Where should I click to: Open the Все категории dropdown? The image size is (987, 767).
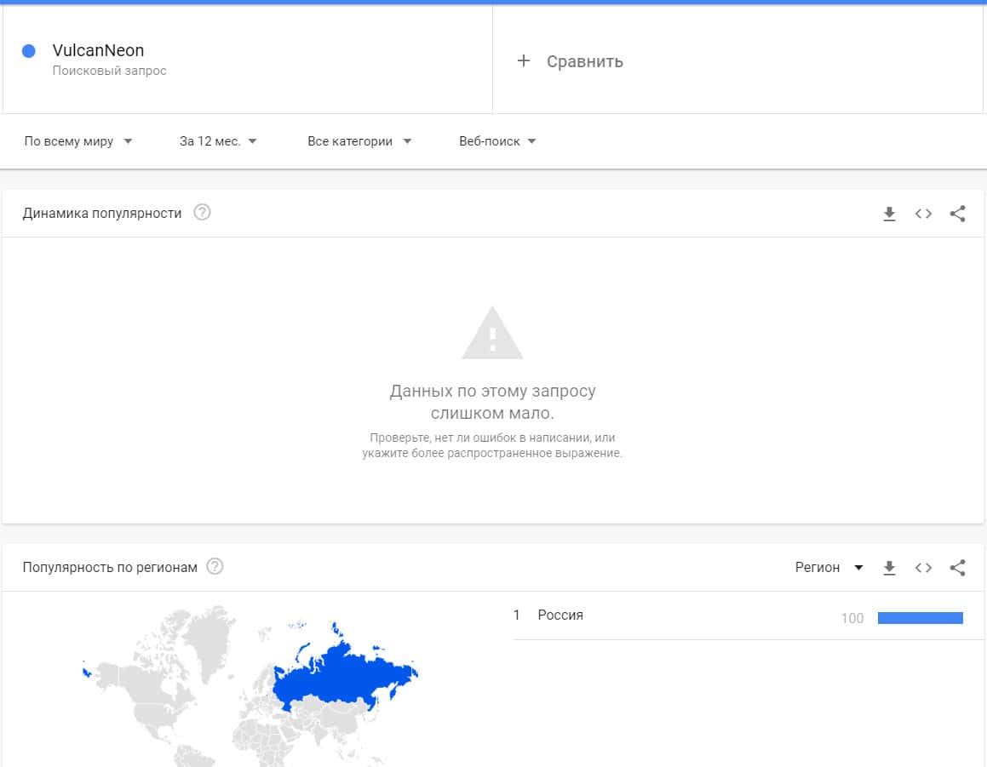coord(359,141)
